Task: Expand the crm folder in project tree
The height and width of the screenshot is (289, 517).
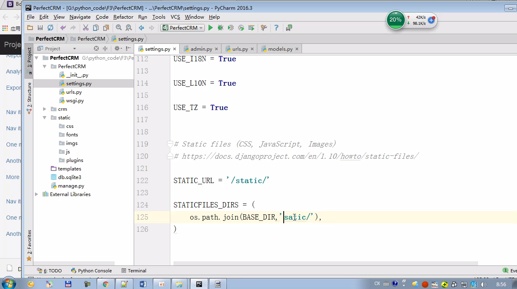Action: (45, 109)
